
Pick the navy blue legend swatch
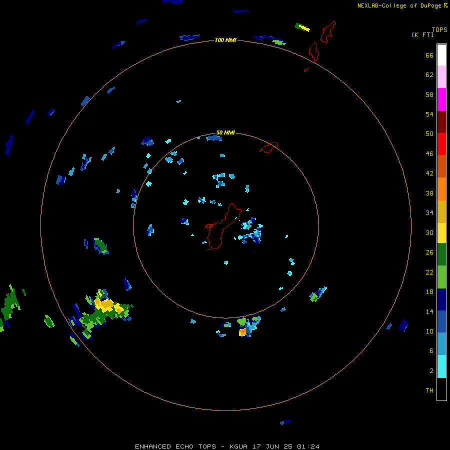click(x=441, y=299)
